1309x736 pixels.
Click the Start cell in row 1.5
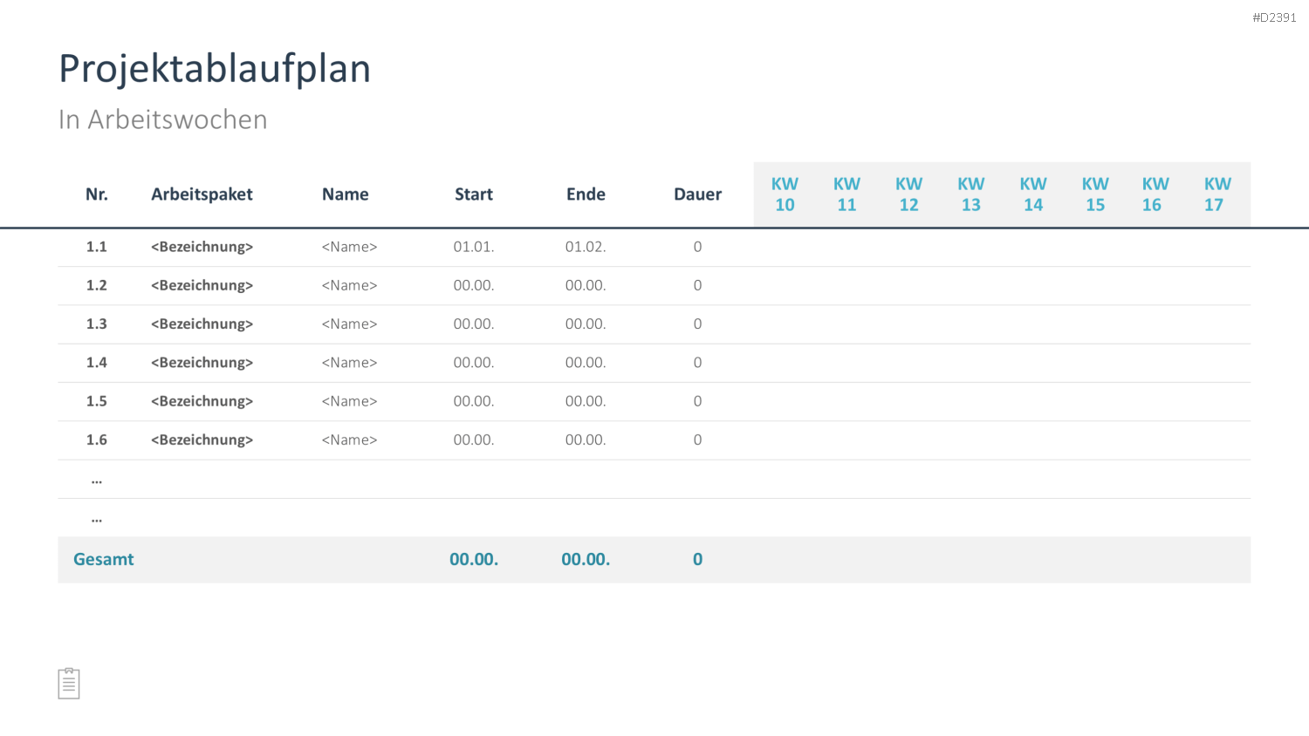(x=474, y=401)
